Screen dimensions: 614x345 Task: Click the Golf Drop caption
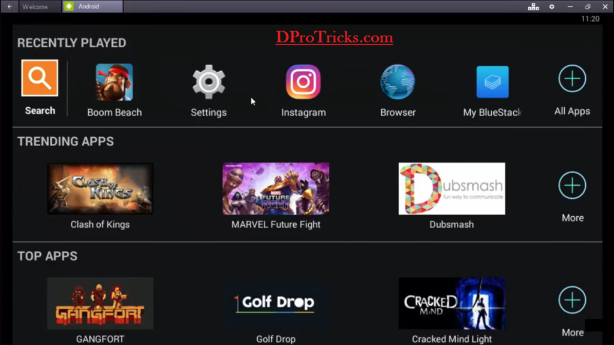point(276,339)
